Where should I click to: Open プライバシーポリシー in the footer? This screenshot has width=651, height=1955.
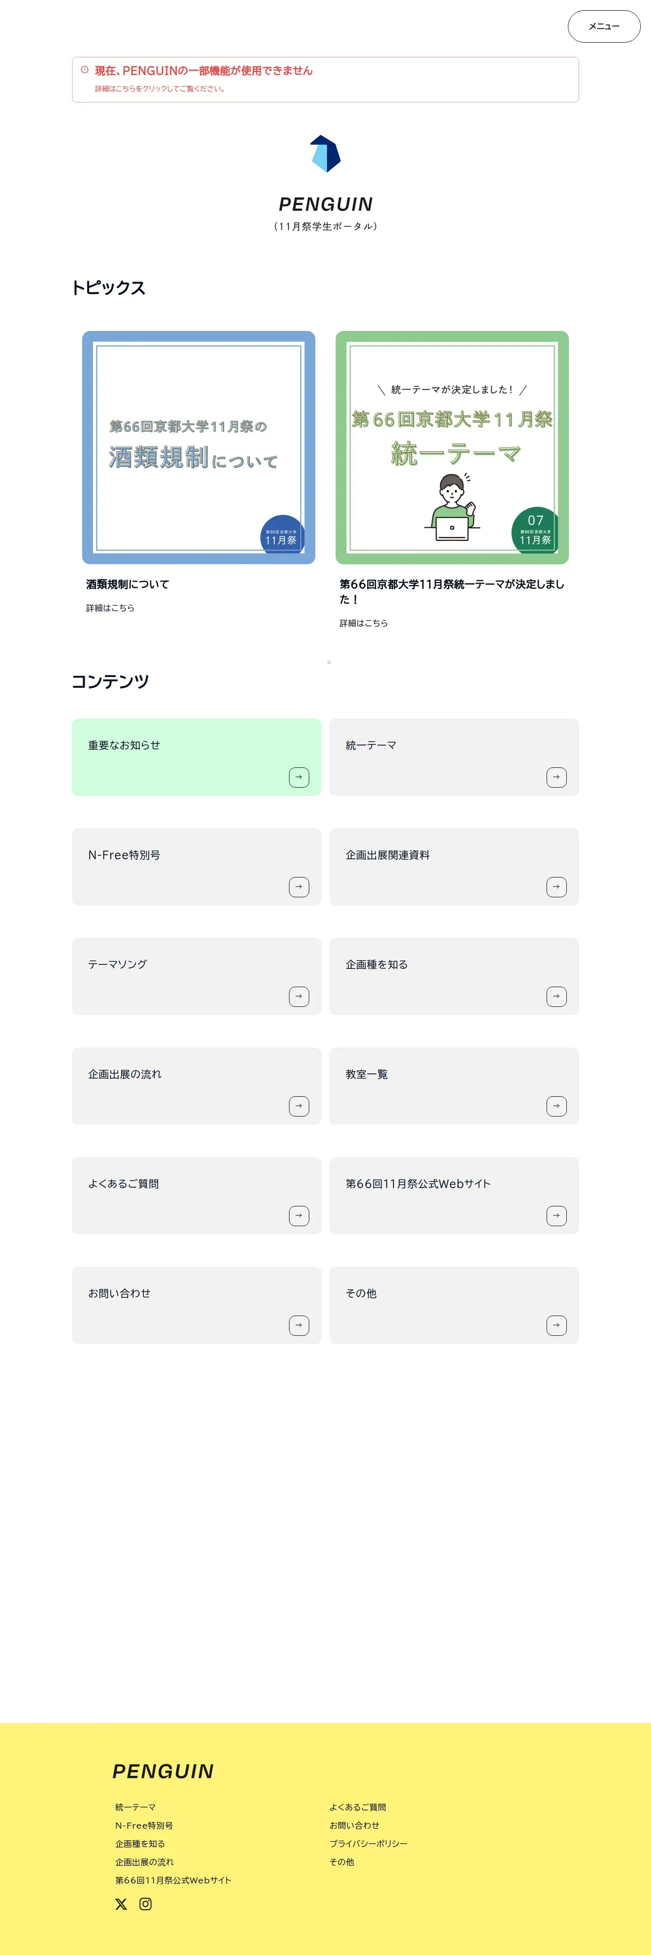(x=368, y=1844)
